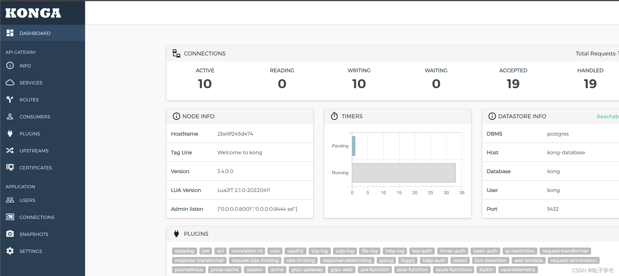Click the Port value 5432

click(553, 209)
